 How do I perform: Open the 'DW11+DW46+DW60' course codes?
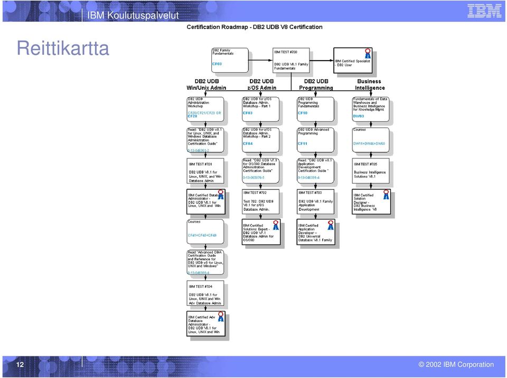[x=369, y=144]
